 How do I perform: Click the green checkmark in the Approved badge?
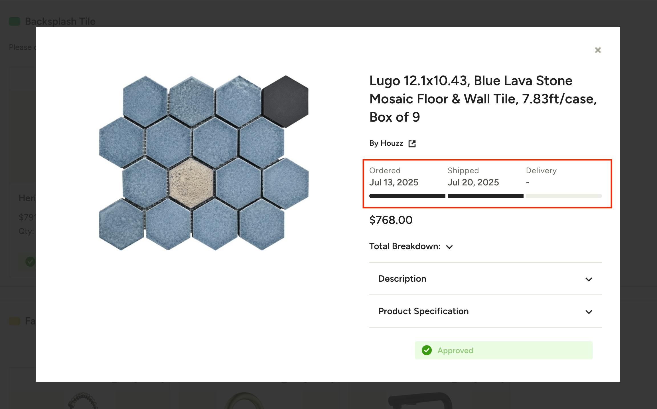pyautogui.click(x=427, y=350)
